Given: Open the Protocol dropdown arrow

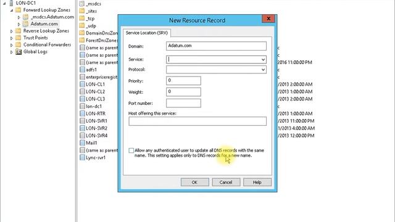Looking at the screenshot, I should click(x=263, y=70).
